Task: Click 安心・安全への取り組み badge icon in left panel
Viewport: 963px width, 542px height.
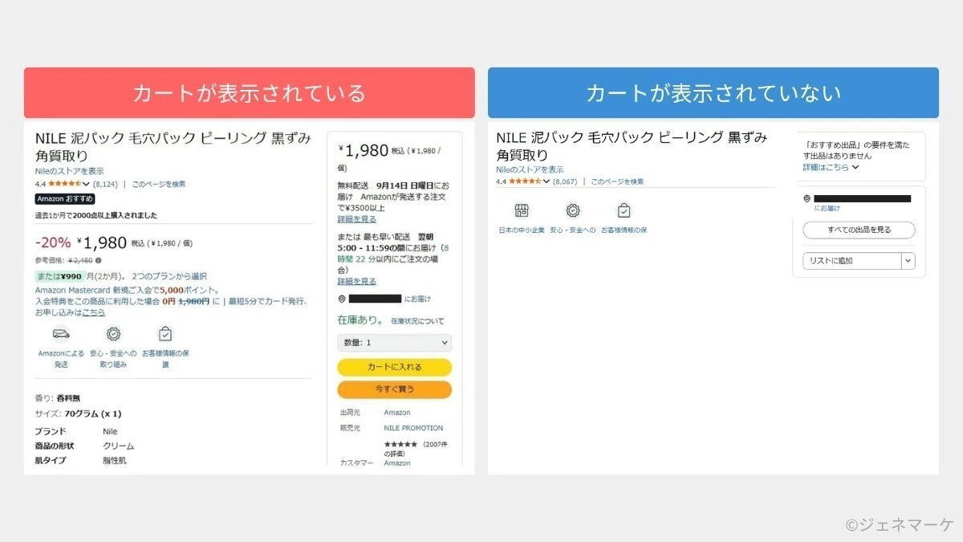Action: tap(113, 334)
